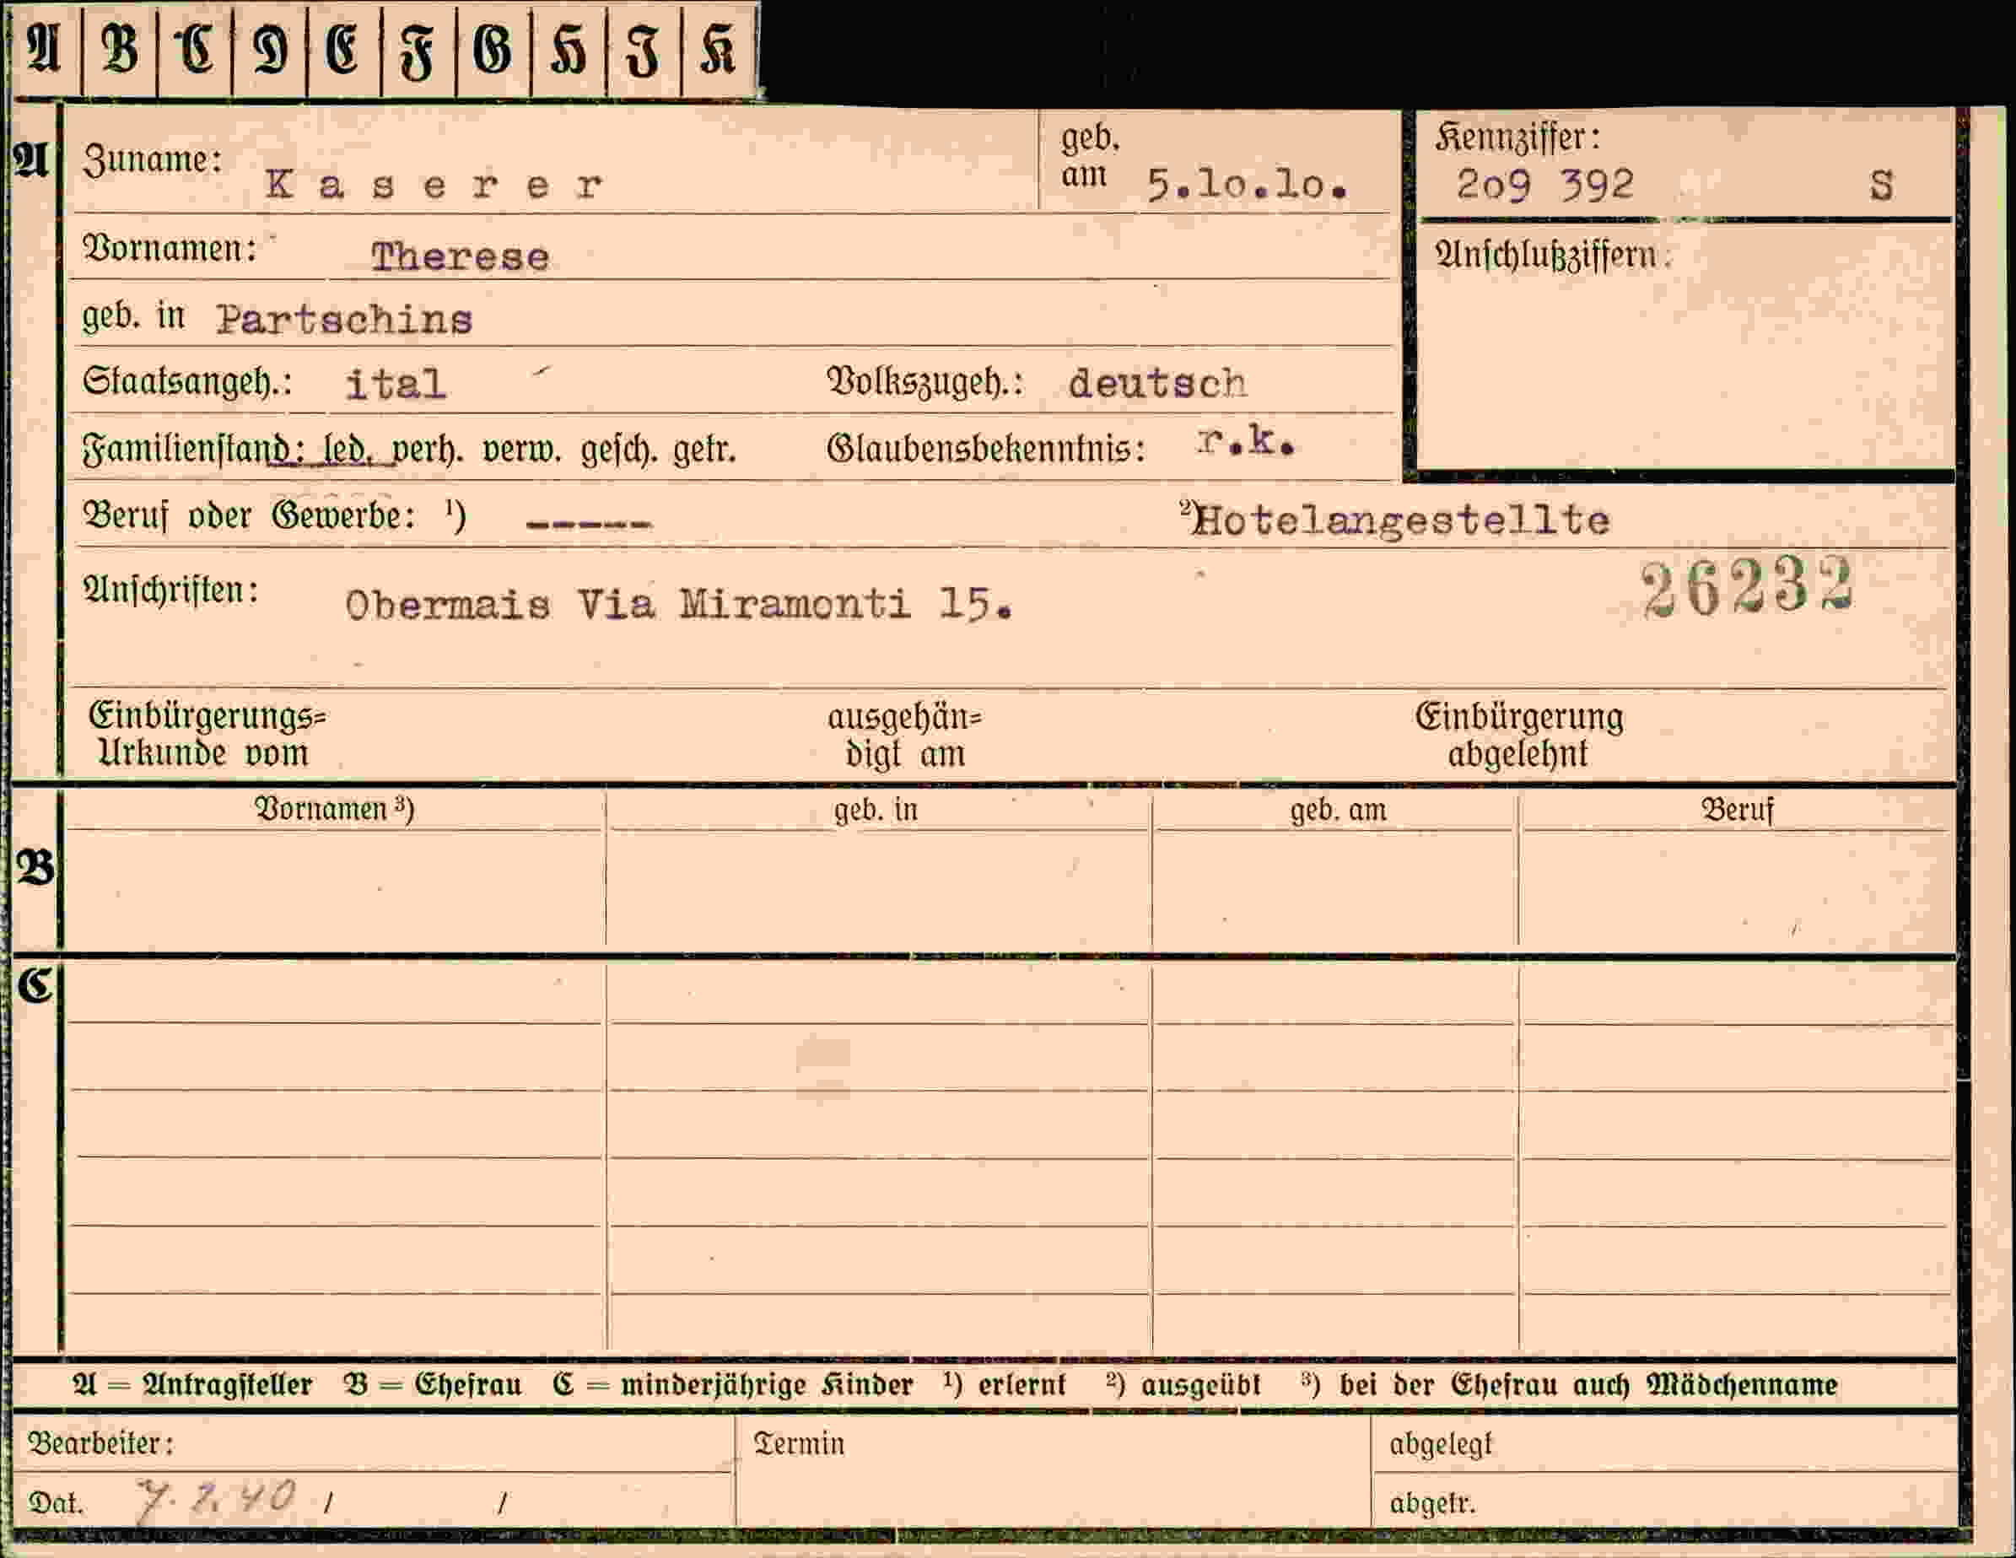Click the section A row marker beside Zuname
This screenshot has height=1558, width=2016.
pyautogui.click(x=31, y=159)
